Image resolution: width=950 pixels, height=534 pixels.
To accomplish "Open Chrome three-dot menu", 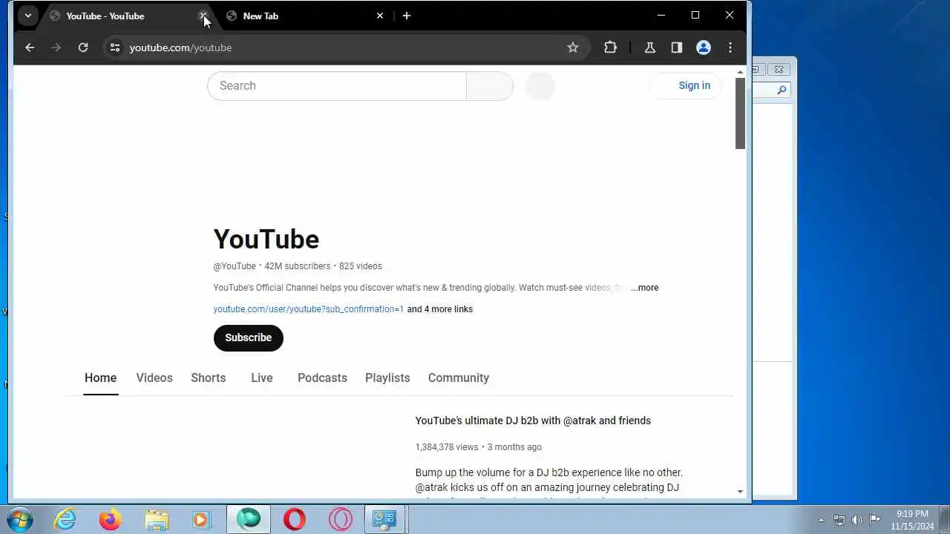I will tap(730, 47).
